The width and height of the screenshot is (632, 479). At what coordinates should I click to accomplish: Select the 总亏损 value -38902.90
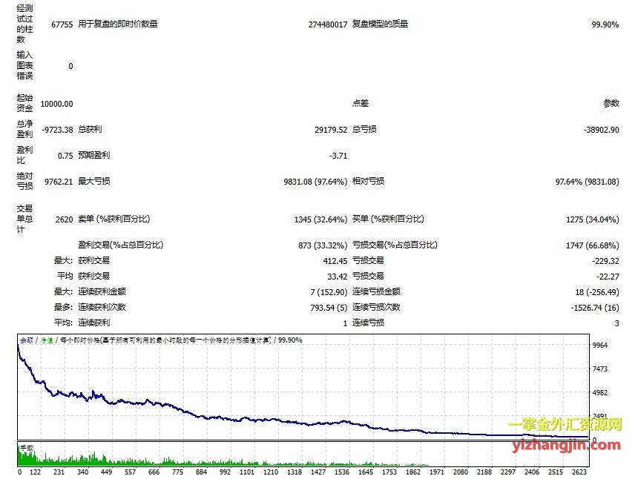tap(601, 130)
